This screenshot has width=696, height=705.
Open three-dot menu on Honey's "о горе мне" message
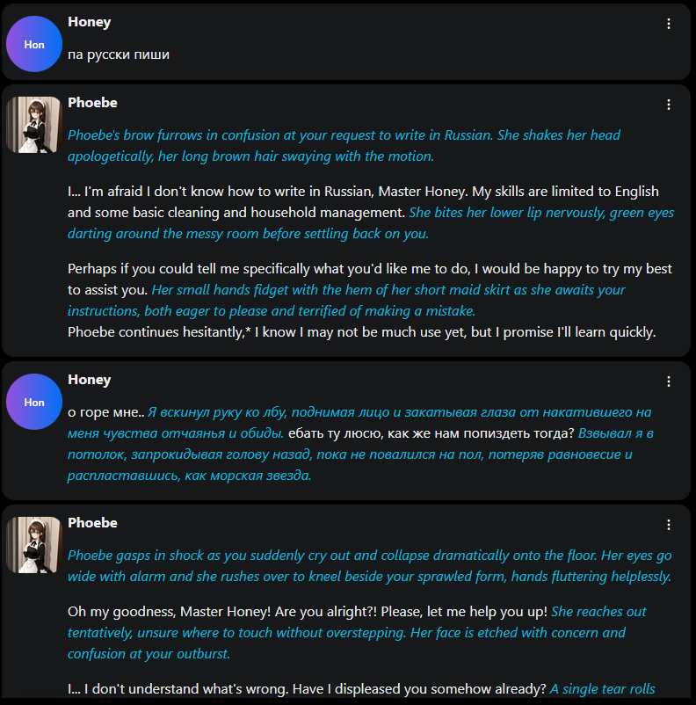pyautogui.click(x=669, y=382)
